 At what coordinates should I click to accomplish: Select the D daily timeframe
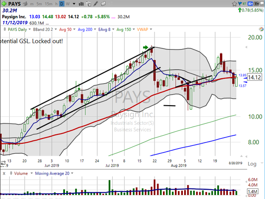62,4
